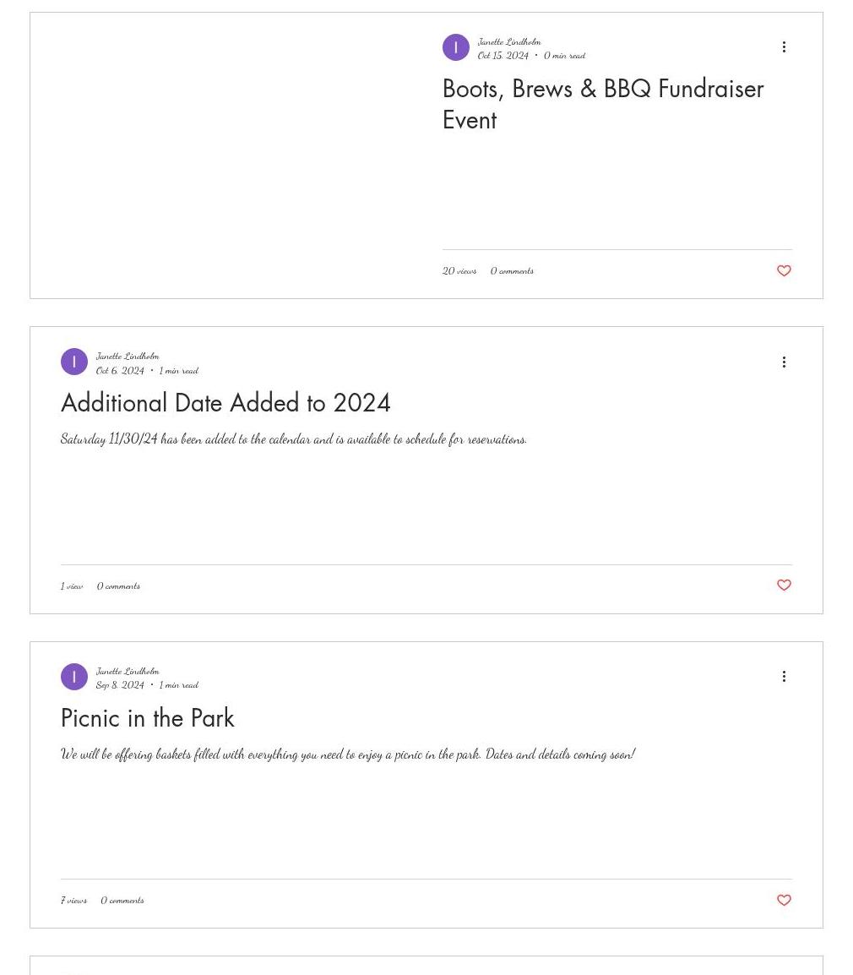Image resolution: width=853 pixels, height=975 pixels.
Task: View comments on Boots, Brews post
Action: pyautogui.click(x=512, y=271)
